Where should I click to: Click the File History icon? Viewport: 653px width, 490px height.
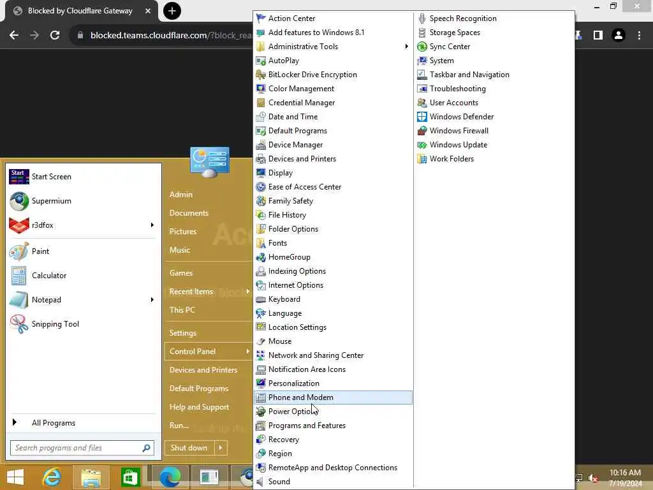261,215
